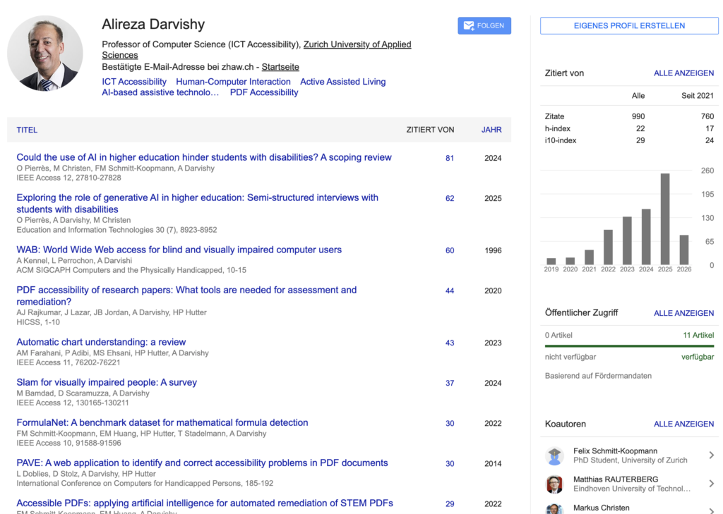Screen dimensions: 723x514
Task: Open Slam for visually impaired people survey
Action: (107, 382)
